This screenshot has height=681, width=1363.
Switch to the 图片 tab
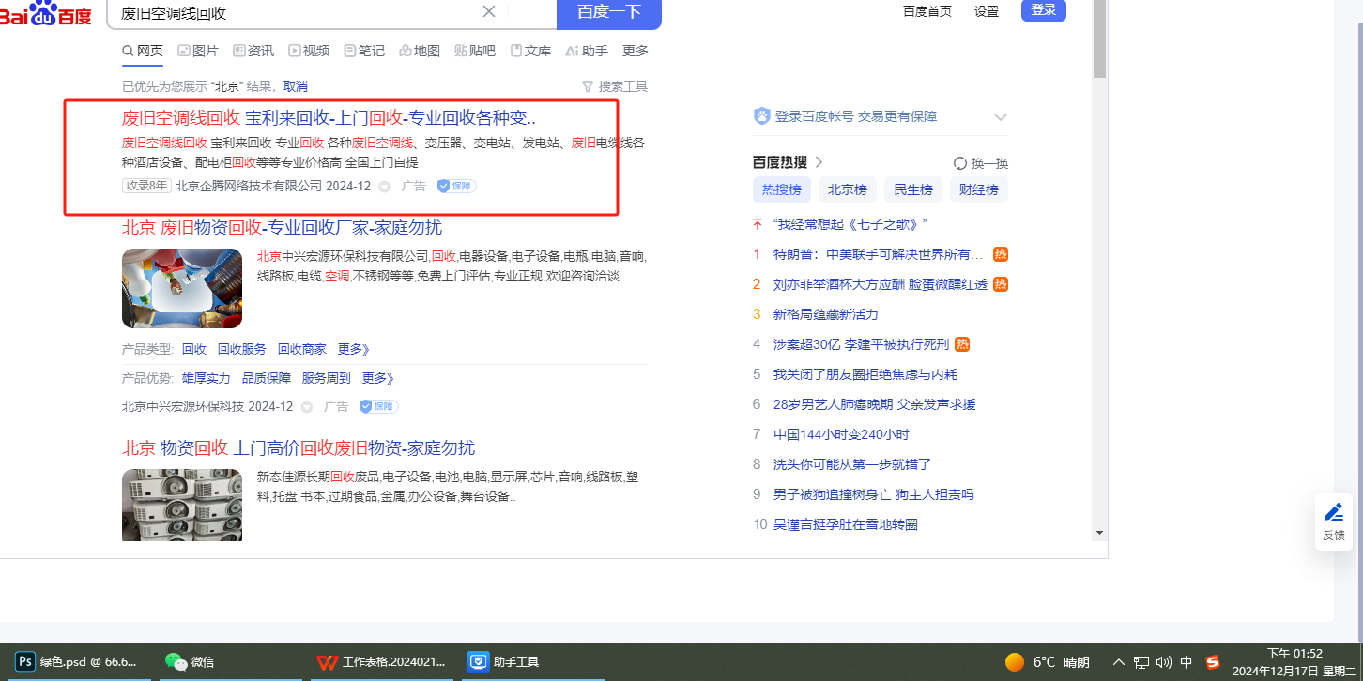198,51
